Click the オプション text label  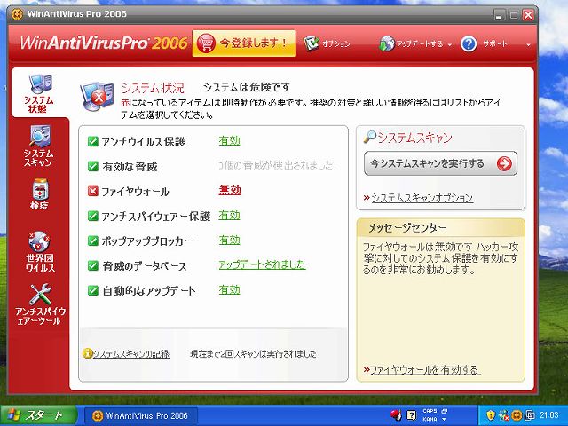(x=336, y=43)
